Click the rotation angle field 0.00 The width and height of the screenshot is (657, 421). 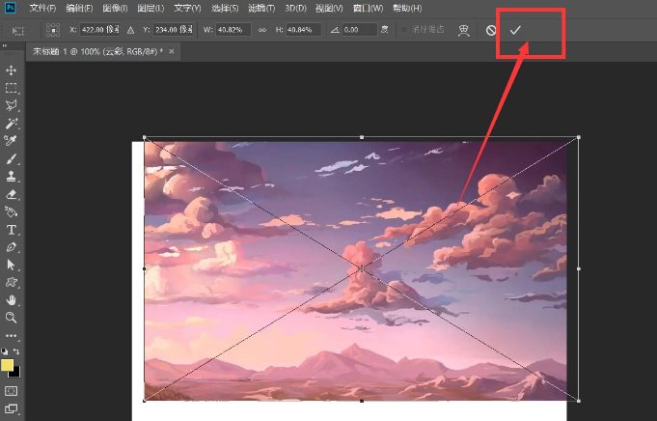[x=360, y=30]
